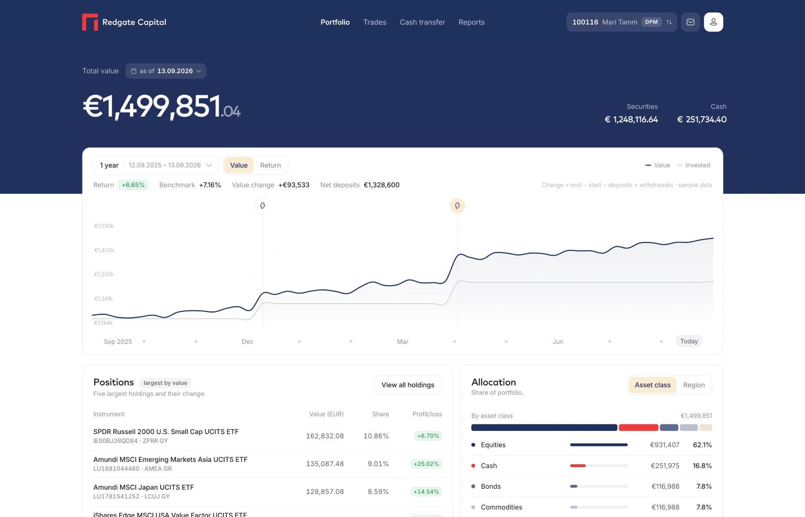Switch chart to Value mode
Viewport: 805px width, 517px height.
click(x=239, y=165)
